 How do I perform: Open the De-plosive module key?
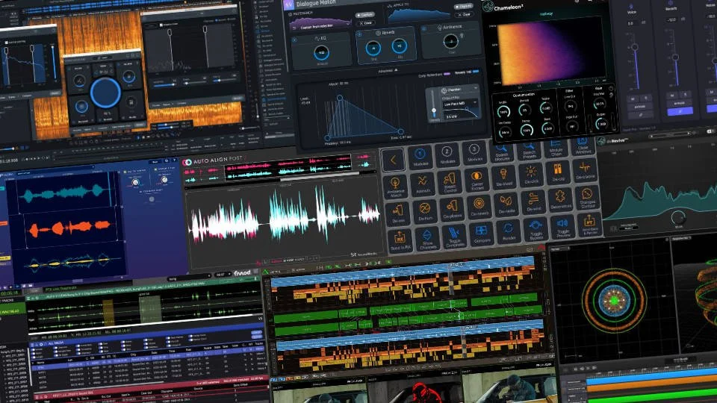[452, 208]
